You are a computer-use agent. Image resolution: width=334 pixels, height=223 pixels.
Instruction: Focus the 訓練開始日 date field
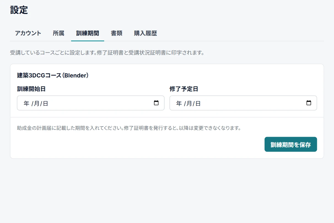(x=91, y=103)
